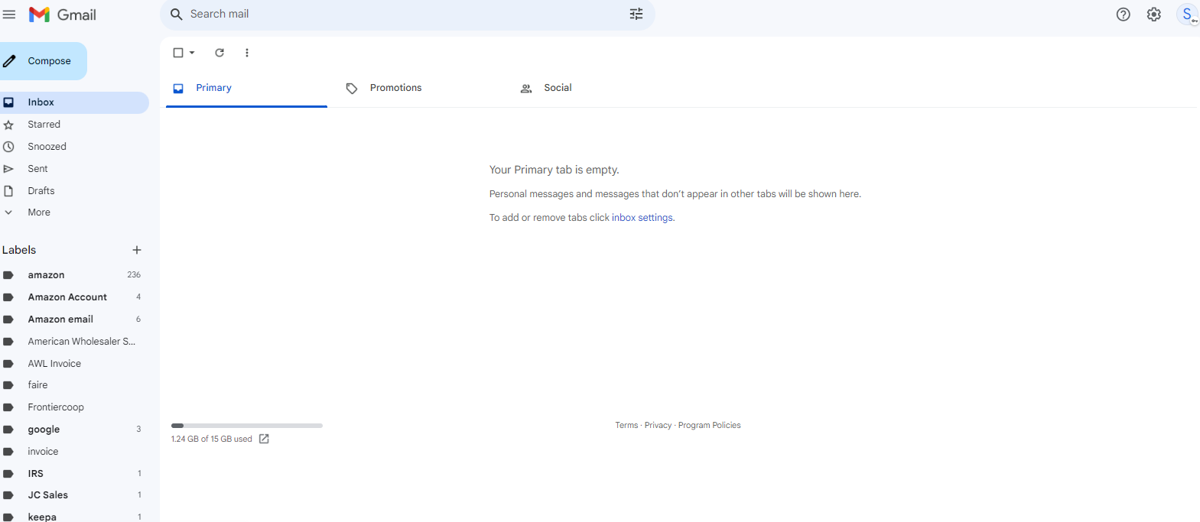Click the Gmail logo
Screen dimensions: 1200x522
point(63,15)
